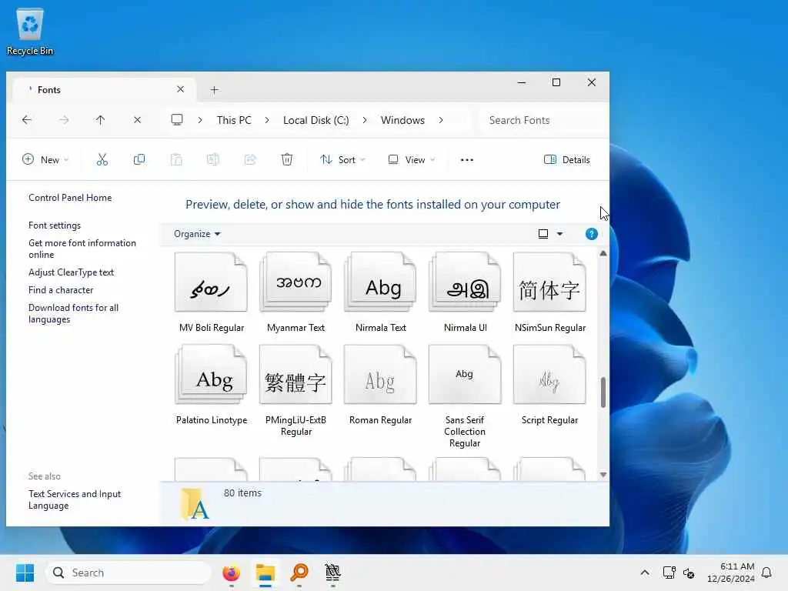Click the taskbar Search box

point(129,573)
